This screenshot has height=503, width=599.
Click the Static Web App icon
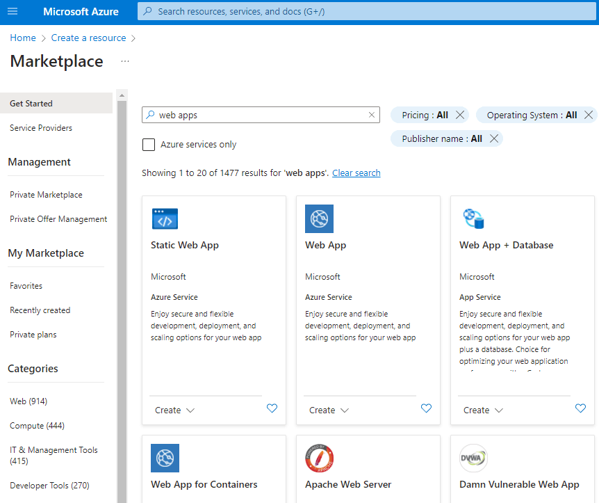click(165, 218)
